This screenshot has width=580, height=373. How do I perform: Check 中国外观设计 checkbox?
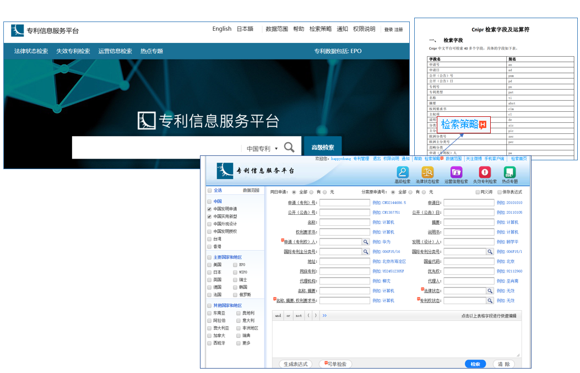pyautogui.click(x=209, y=224)
